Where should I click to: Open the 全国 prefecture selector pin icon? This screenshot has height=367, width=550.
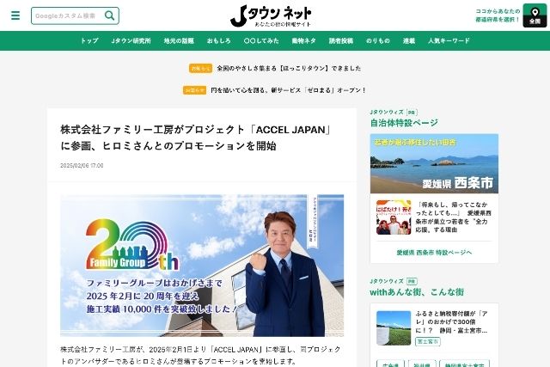(535, 15)
